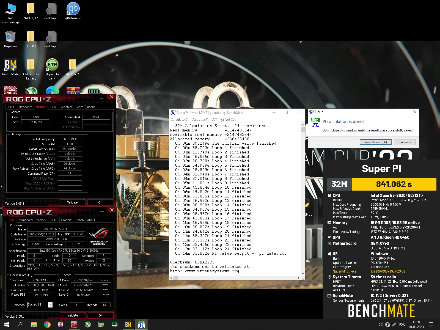Open the green memory module taskbar icon
This screenshot has width=440, height=330.
pyautogui.click(x=115, y=324)
